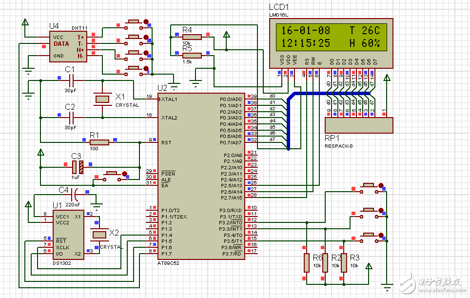Select the X1 crystal oscillator component
The image size is (470, 298).
102,99
